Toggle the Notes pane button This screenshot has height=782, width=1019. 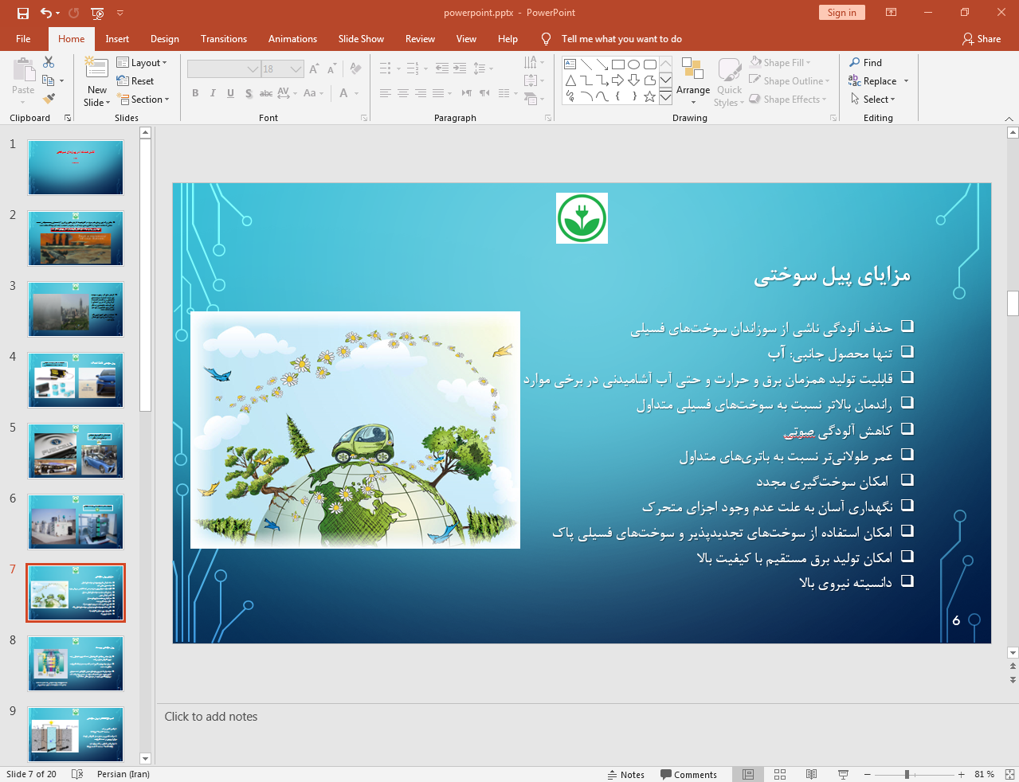[625, 774]
